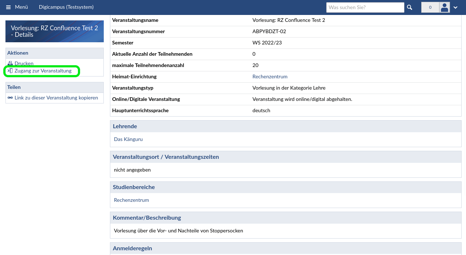Click the Lehrende section header
Screen dimensions: 466x255
[x=125, y=126]
